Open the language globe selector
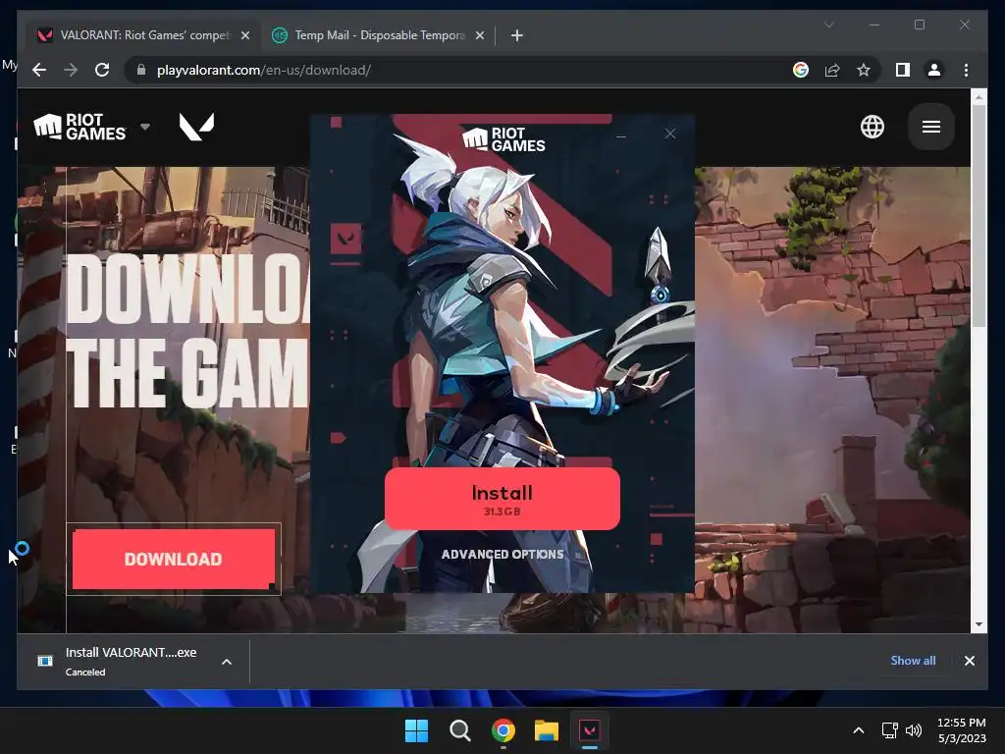This screenshot has width=1005, height=754. [872, 127]
